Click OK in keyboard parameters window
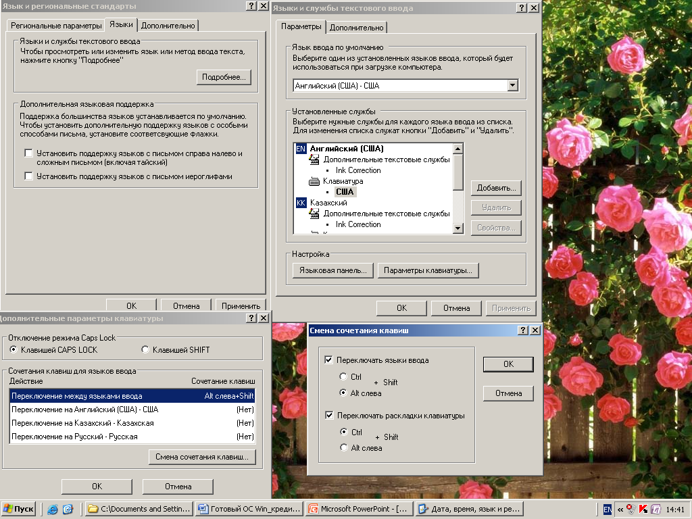 coord(97,487)
